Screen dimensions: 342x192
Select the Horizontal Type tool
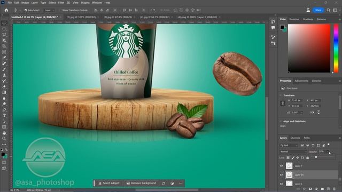click(4, 115)
